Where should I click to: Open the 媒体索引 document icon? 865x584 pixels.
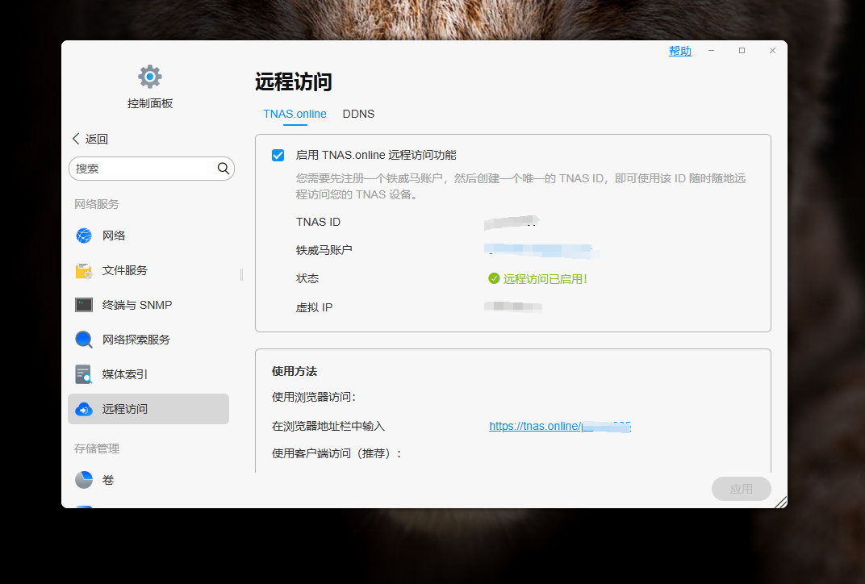coord(84,374)
